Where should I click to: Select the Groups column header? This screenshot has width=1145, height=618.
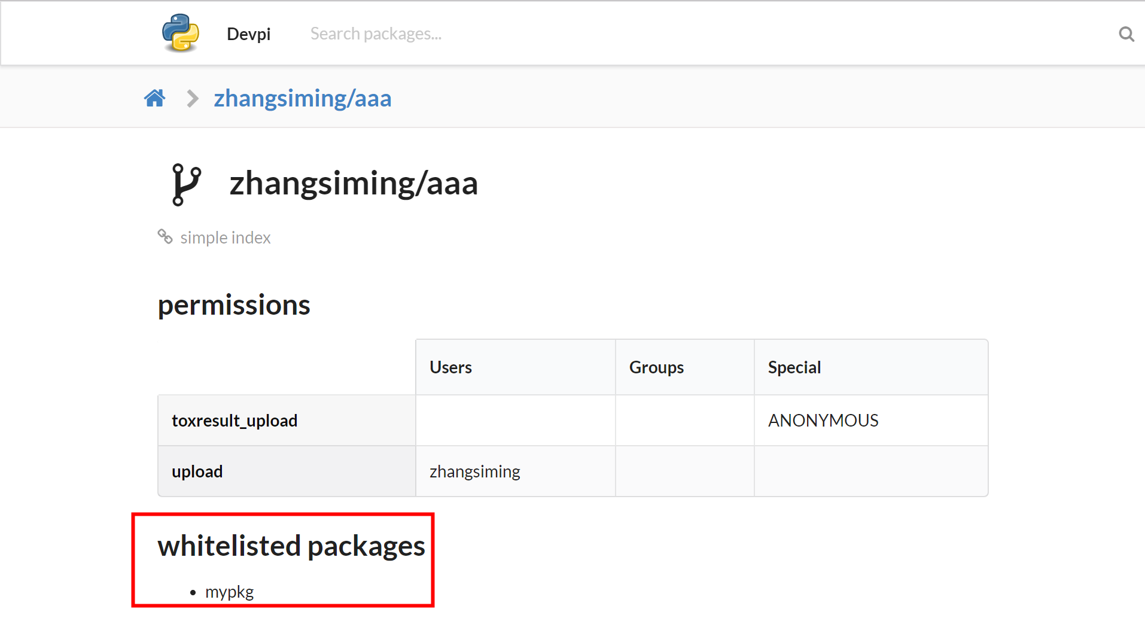[x=656, y=367]
